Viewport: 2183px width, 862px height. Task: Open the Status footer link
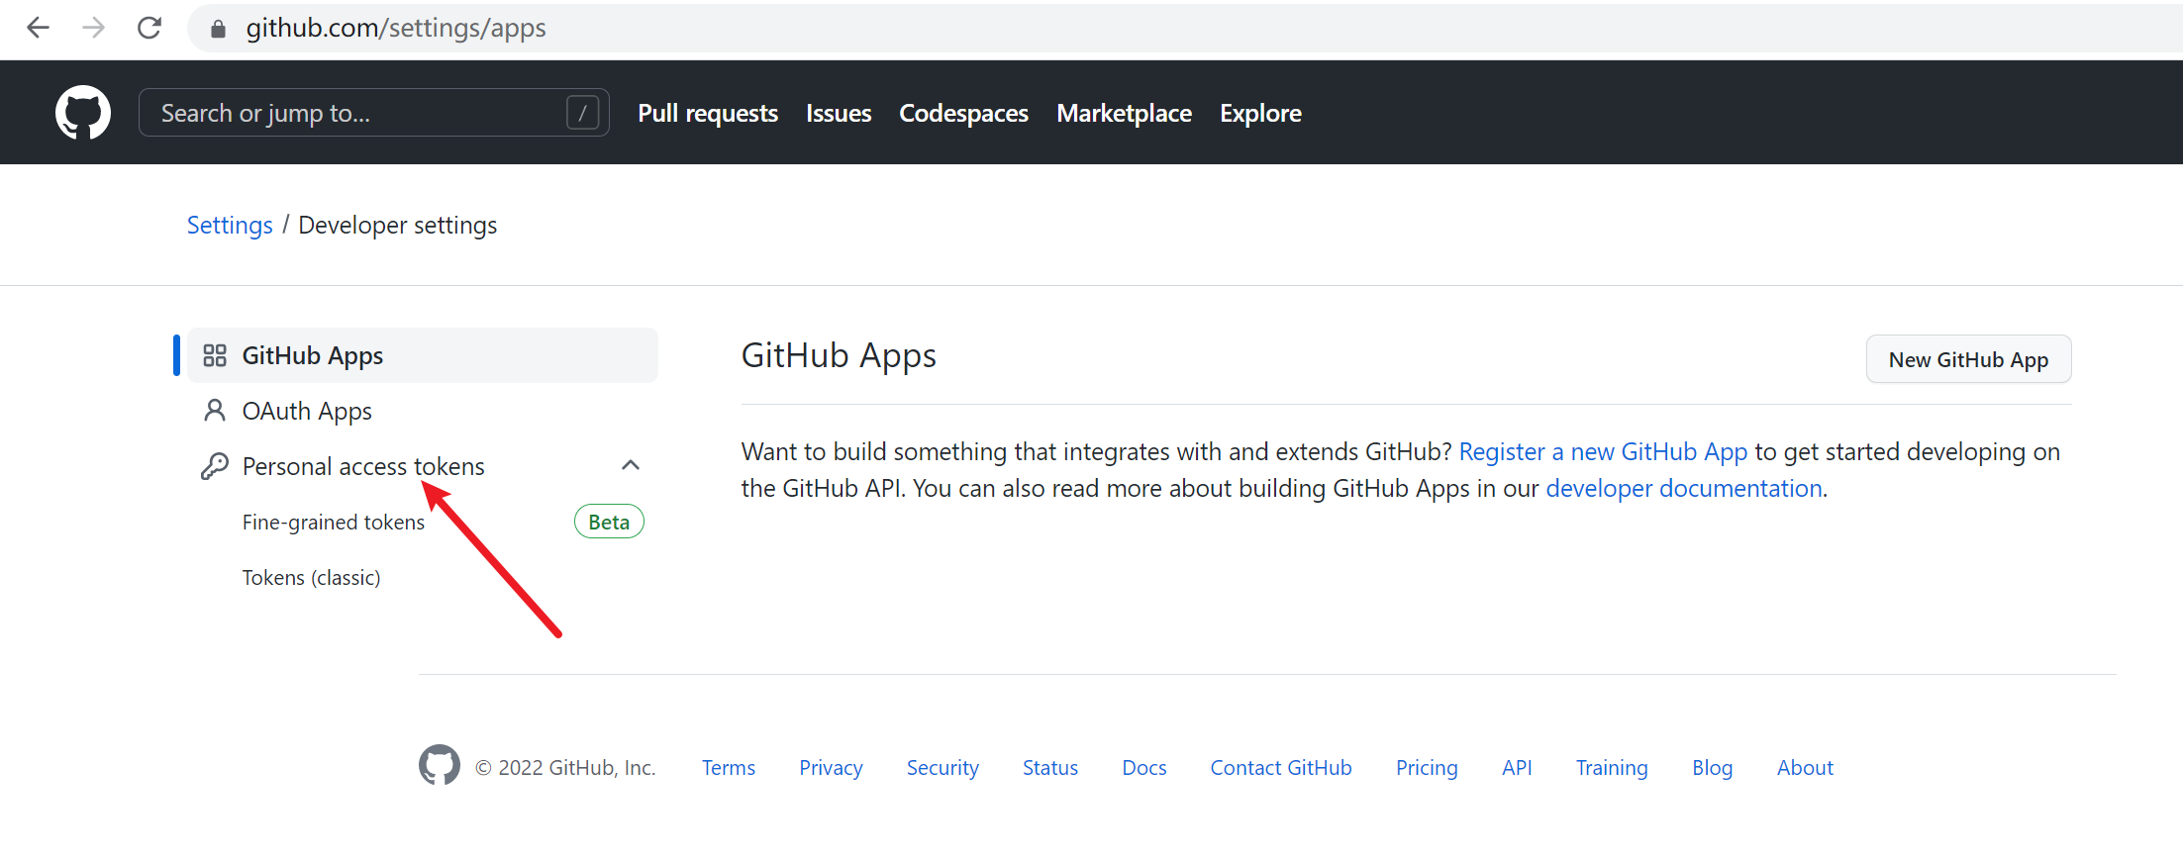click(1050, 768)
